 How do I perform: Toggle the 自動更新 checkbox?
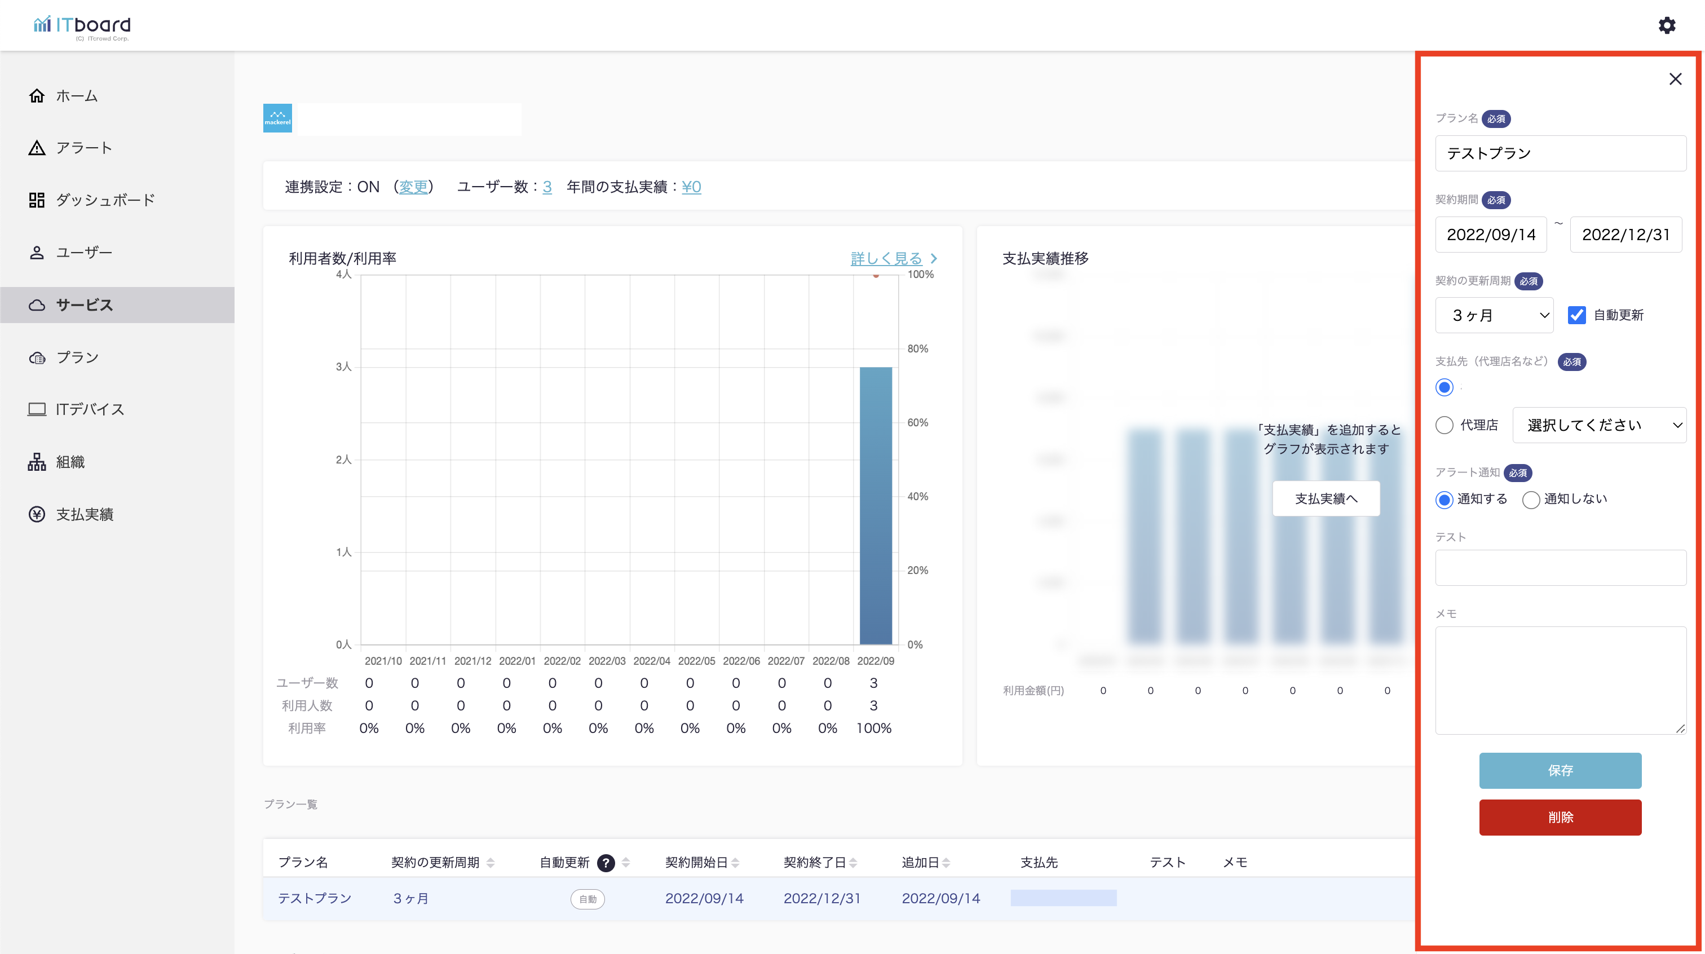pos(1576,315)
